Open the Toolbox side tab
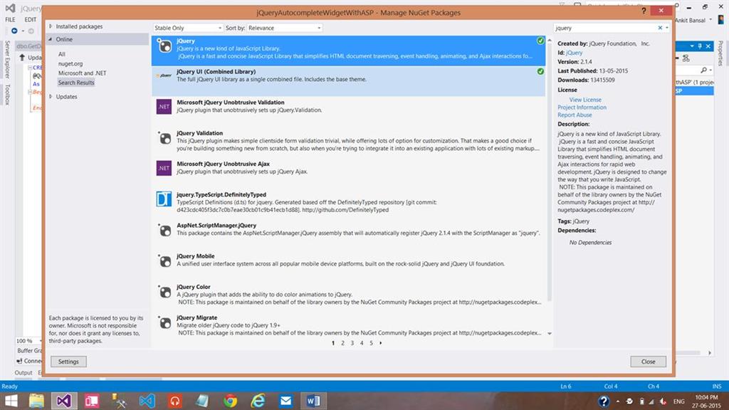The height and width of the screenshot is (410, 729). [7, 95]
